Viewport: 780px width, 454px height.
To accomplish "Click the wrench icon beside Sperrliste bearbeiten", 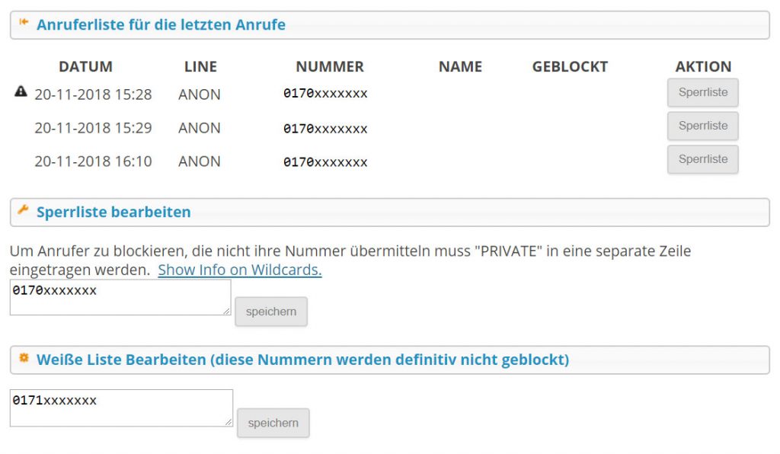I will click(23, 209).
